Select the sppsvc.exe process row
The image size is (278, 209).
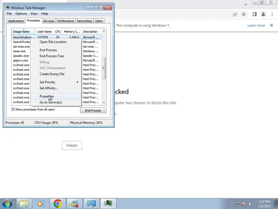[21, 60]
